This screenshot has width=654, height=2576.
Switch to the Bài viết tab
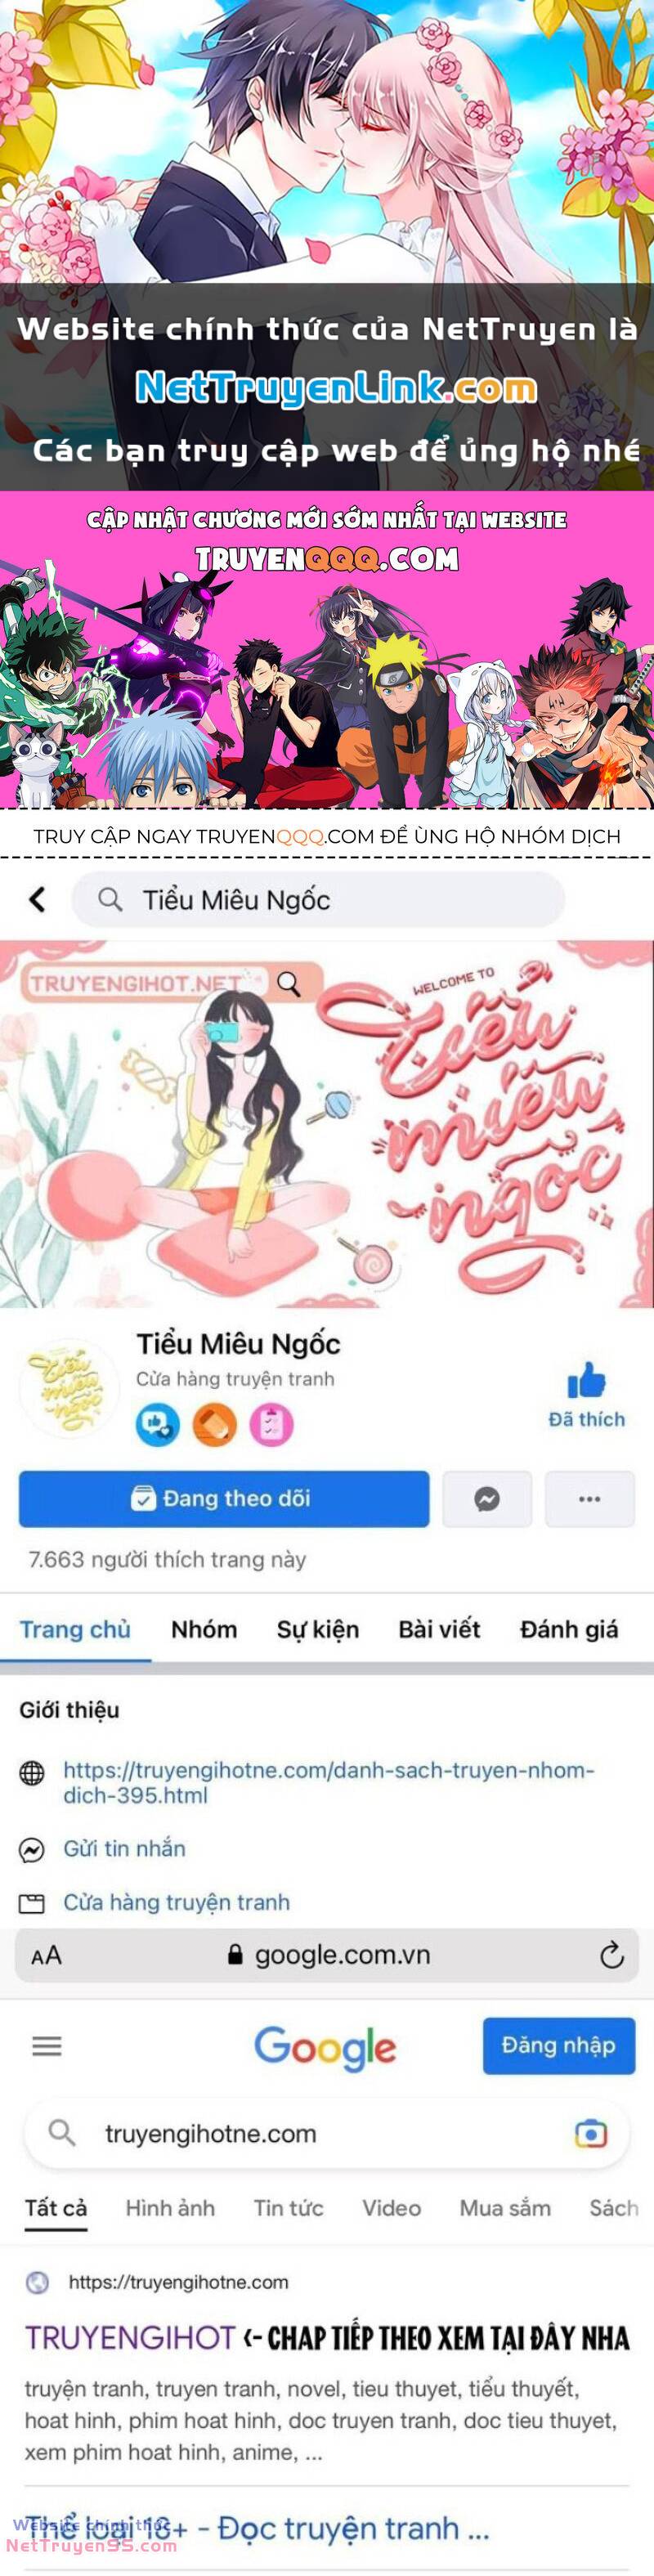[x=439, y=1630]
